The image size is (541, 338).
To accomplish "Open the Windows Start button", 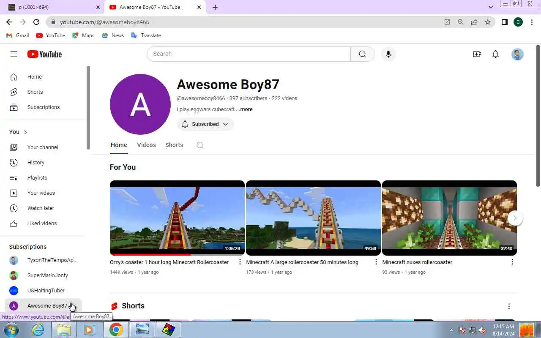I will [11, 330].
